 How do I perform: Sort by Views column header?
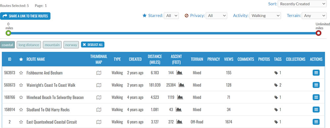tap(228, 59)
